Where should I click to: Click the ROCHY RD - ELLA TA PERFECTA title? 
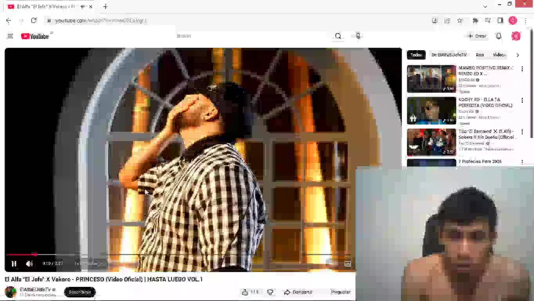tap(485, 102)
